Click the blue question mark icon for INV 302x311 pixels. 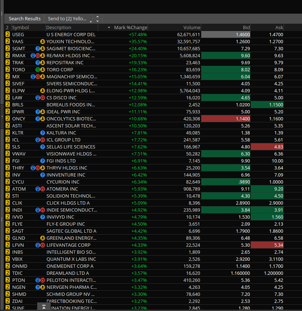pyautogui.click(x=42, y=175)
